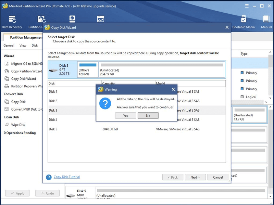Switch to Partition Management tab
Image resolution: width=274 pixels, height=205 pixels.
[x=26, y=37]
